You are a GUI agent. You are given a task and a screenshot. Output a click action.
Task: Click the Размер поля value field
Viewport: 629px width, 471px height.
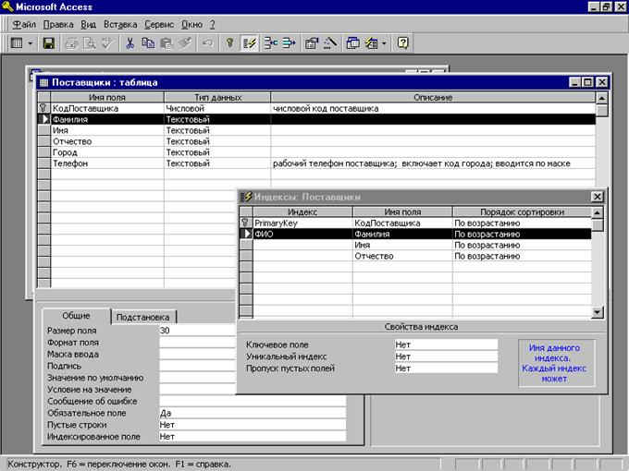point(197,331)
